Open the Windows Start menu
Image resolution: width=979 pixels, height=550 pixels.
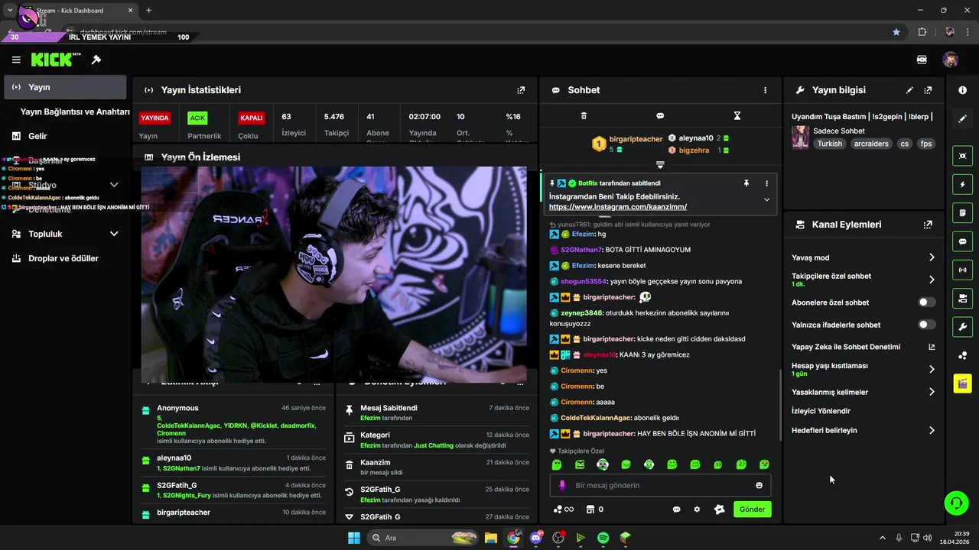(354, 538)
